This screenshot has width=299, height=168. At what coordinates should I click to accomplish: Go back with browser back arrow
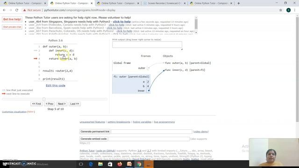pos(4,10)
